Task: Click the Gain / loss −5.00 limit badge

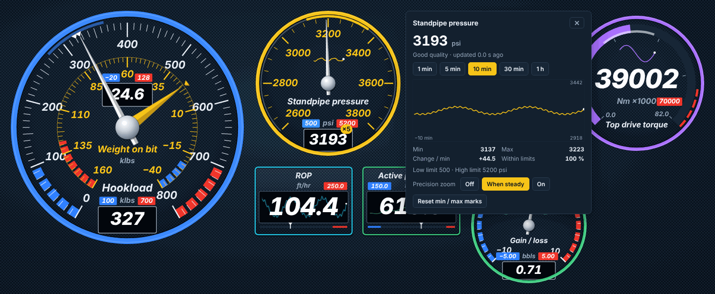Action: (508, 256)
